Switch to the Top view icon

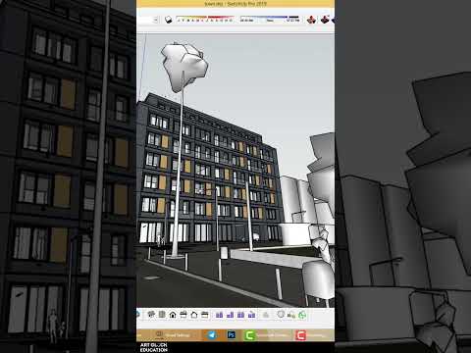pyautogui.click(x=162, y=315)
